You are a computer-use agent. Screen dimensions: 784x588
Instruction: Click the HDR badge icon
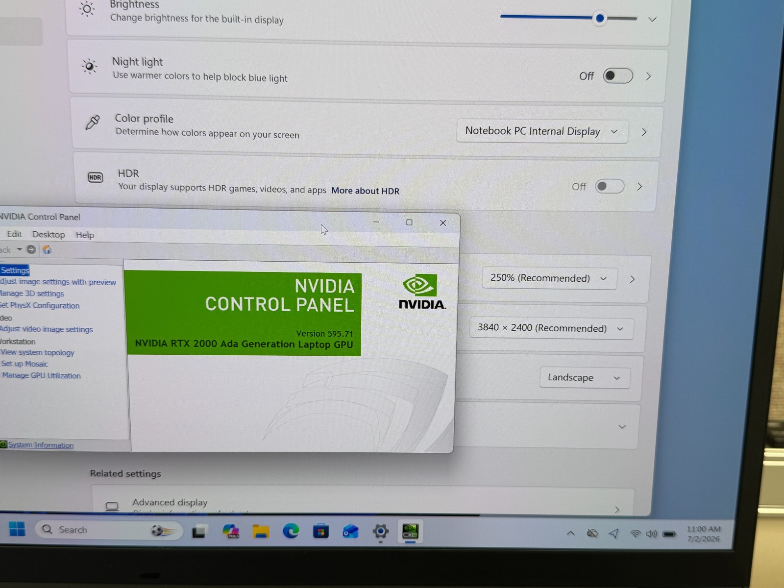96,177
